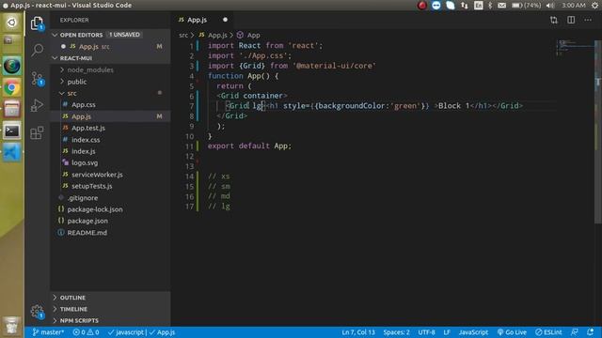Click the Open Changes compare icon

click(554, 20)
